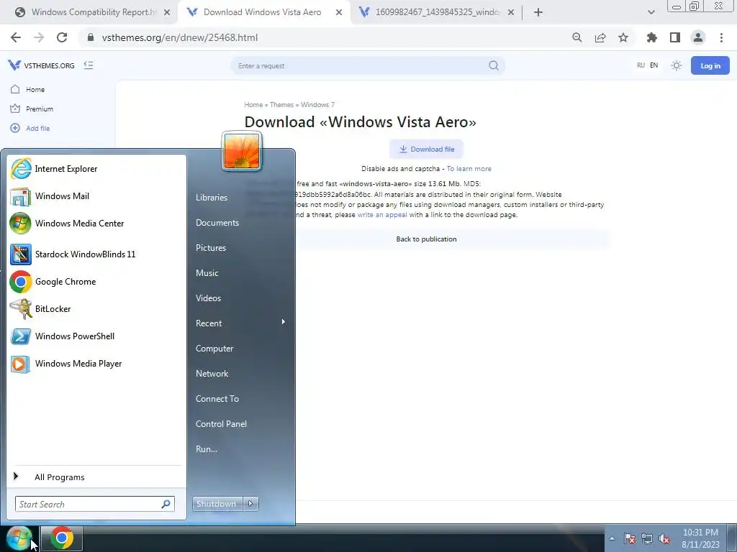Toggle the site light/dark theme sun icon
This screenshot has height=552, width=737.
(x=677, y=65)
